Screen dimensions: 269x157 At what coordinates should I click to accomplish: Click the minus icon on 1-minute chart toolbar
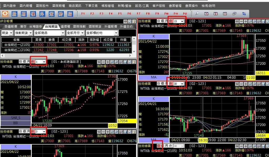[x=103, y=62]
